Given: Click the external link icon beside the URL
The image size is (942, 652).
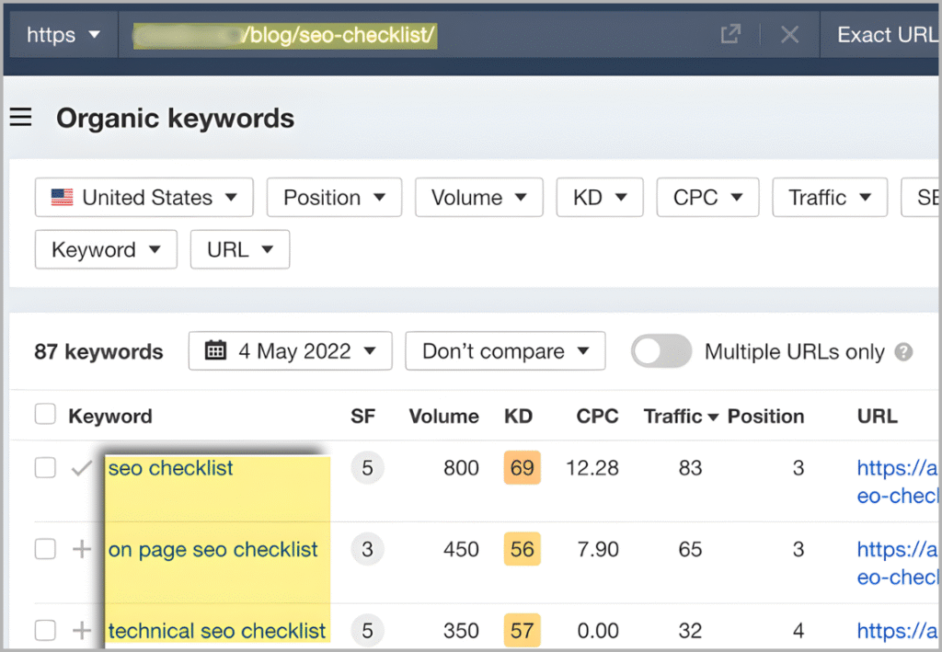Looking at the screenshot, I should 730,34.
